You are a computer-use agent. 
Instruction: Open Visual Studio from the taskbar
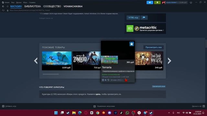[115, 113]
